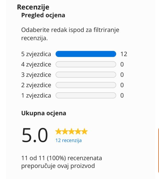Screen dimensions: 159x179
Task: Click the empty 3-star rating bar
Action: 86,75
